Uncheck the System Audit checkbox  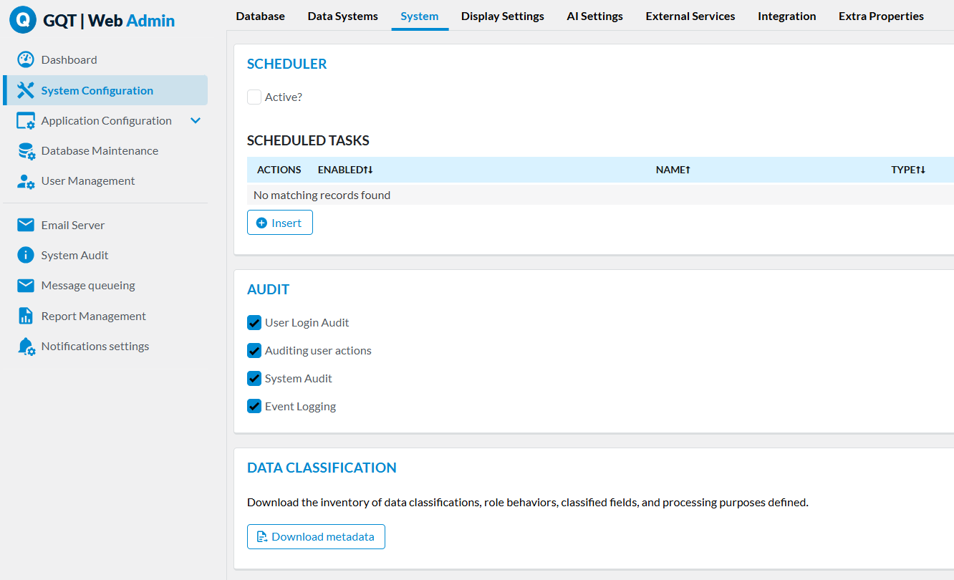tap(254, 379)
